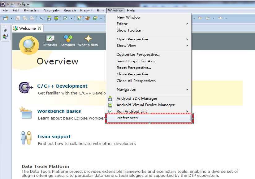Choose Close All Perspectives menu item
Screen dimensions: 255x179
[149, 81]
